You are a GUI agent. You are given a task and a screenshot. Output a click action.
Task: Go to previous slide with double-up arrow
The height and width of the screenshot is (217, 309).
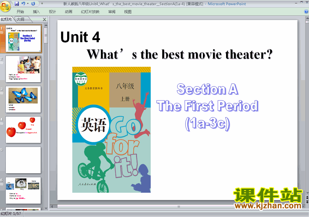(307, 198)
